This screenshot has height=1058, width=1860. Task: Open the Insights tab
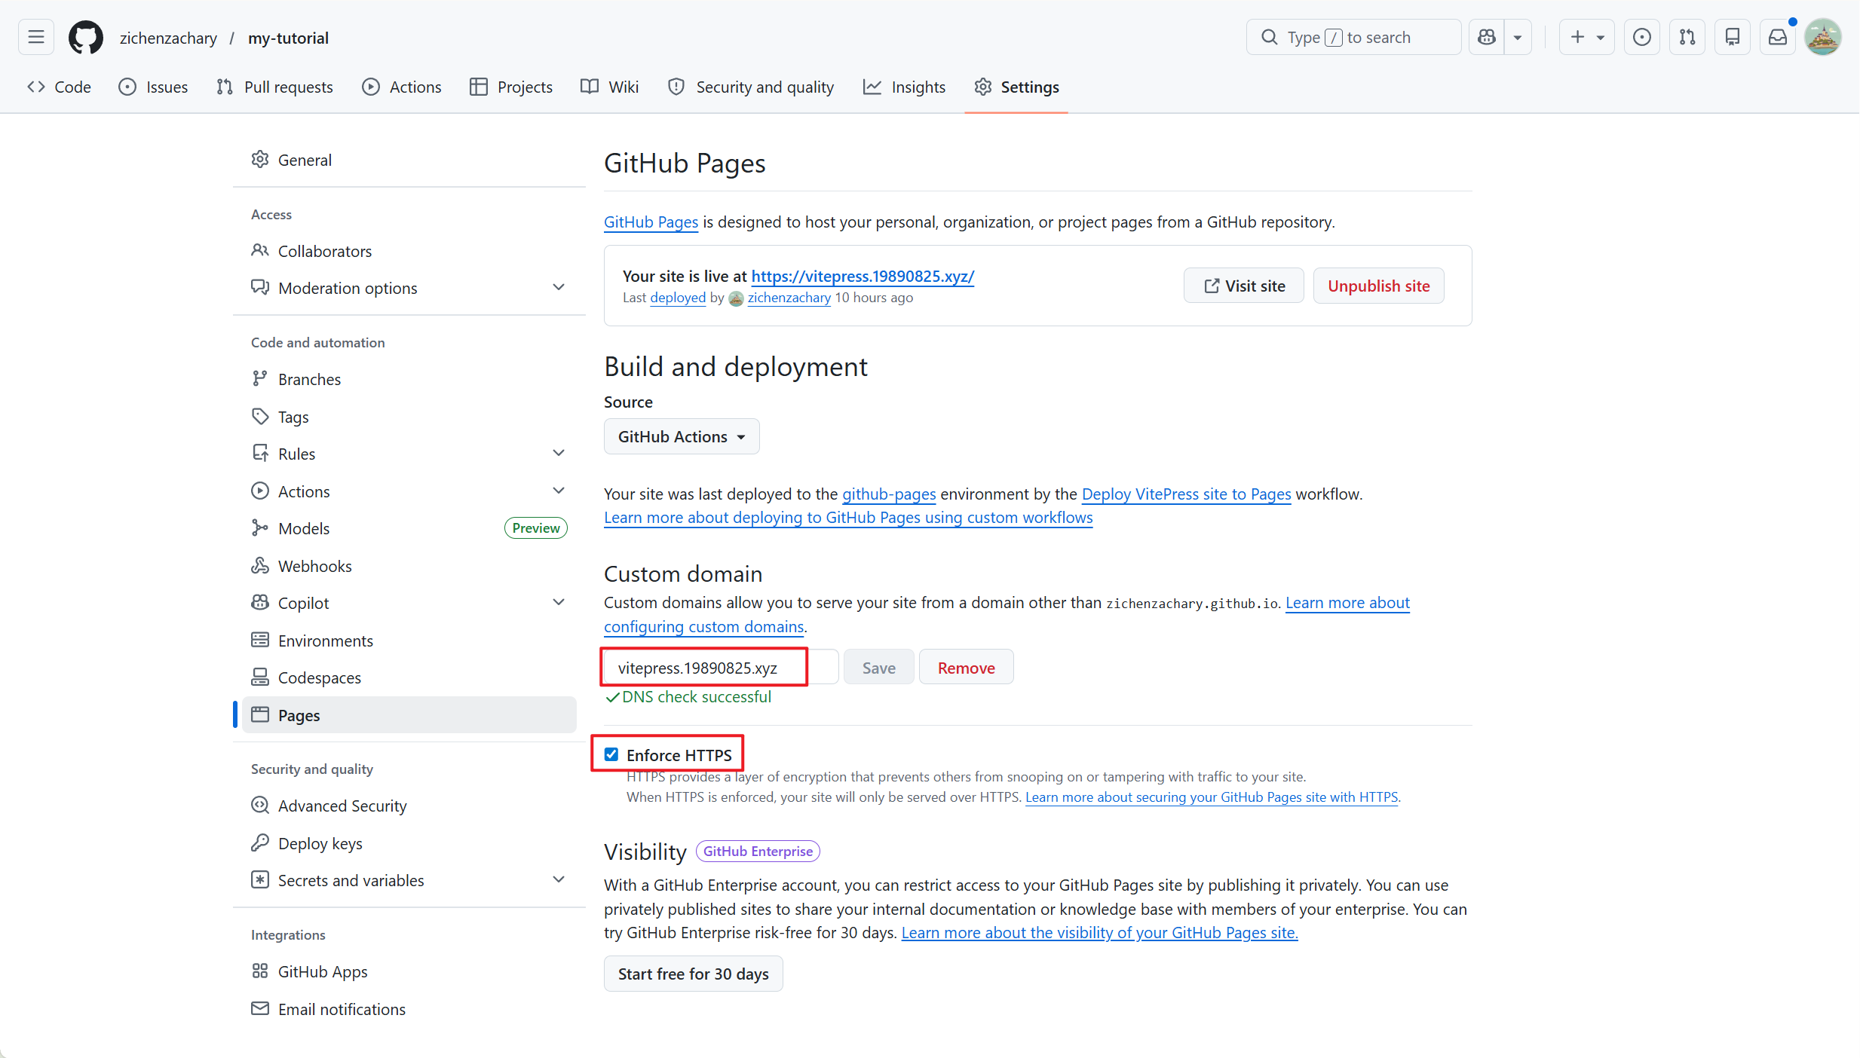(904, 87)
